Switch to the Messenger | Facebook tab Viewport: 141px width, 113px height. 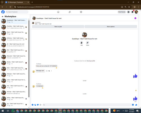(17, 2)
